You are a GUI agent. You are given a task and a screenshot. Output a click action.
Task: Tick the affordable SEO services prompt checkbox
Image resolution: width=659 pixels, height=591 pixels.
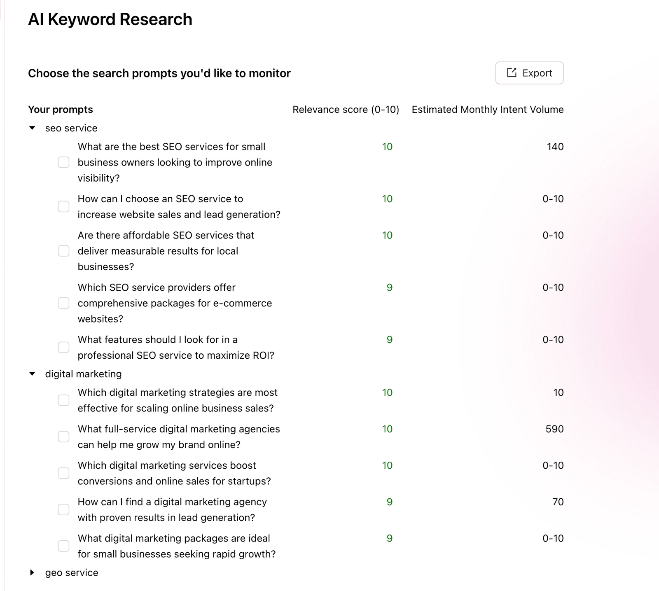pos(63,251)
